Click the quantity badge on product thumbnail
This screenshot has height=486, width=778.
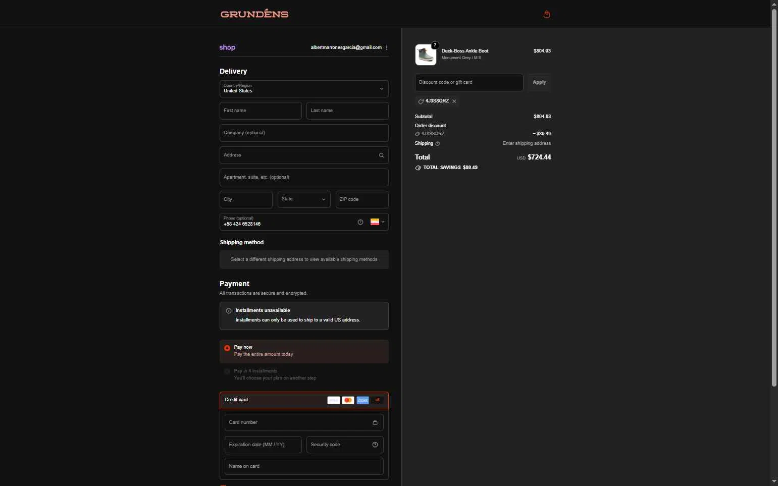[x=435, y=45]
